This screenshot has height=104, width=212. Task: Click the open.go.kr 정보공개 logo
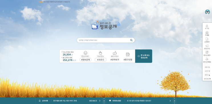click(106, 25)
